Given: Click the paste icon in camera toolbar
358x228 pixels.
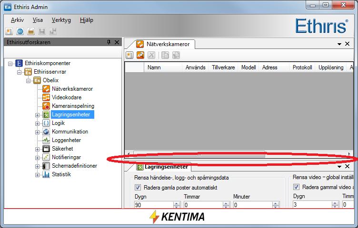Looking at the screenshot, I should click(x=176, y=55).
